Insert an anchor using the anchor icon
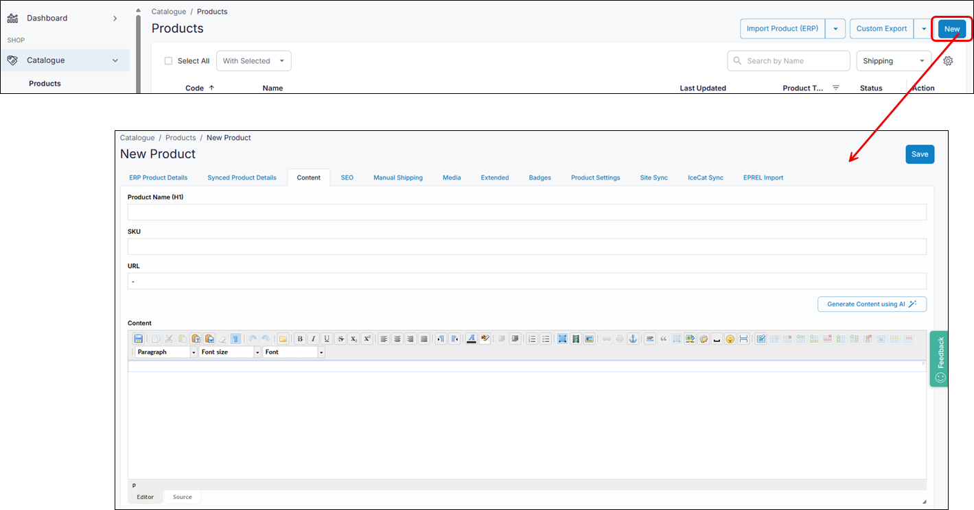 point(633,339)
